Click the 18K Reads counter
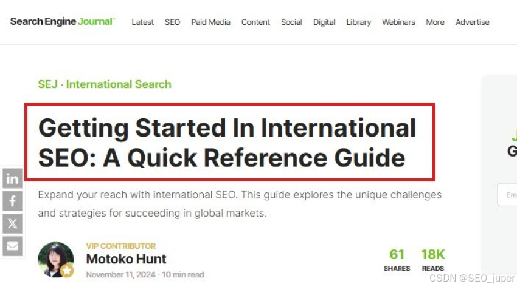Image resolution: width=517 pixels, height=287 pixels. [433, 259]
